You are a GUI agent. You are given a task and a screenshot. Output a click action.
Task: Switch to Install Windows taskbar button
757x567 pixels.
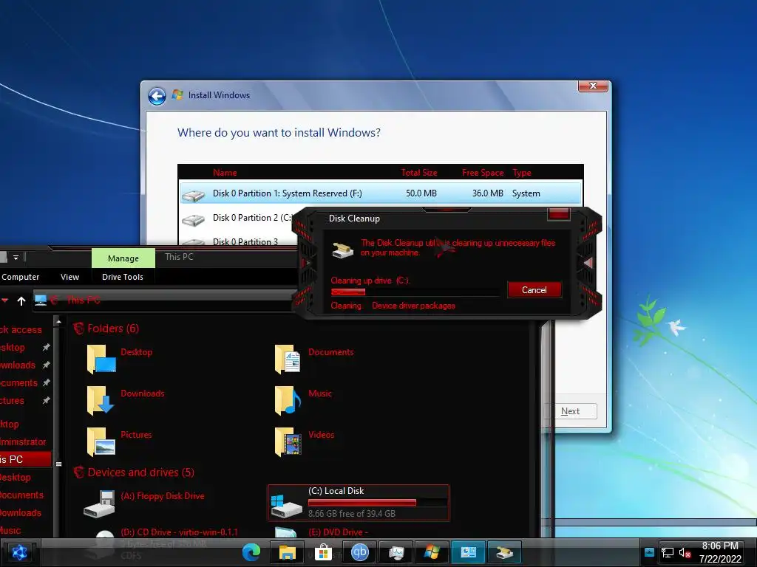point(432,552)
